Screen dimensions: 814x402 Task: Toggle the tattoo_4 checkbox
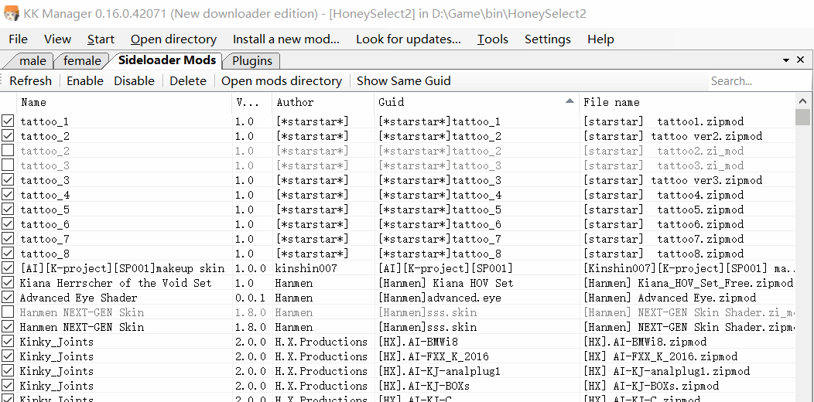point(8,195)
